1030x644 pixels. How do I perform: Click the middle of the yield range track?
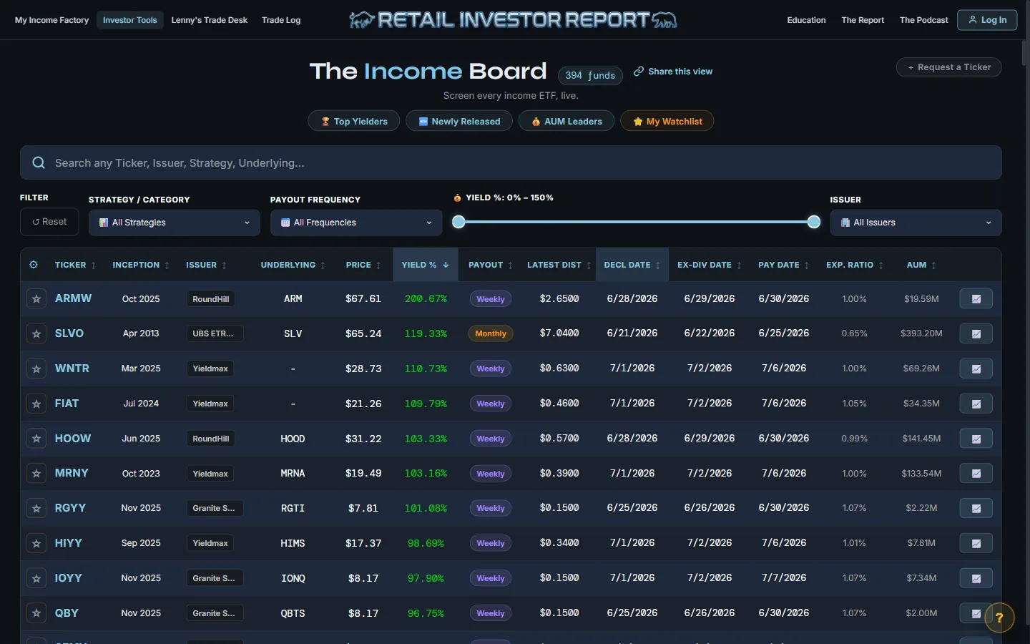click(636, 222)
